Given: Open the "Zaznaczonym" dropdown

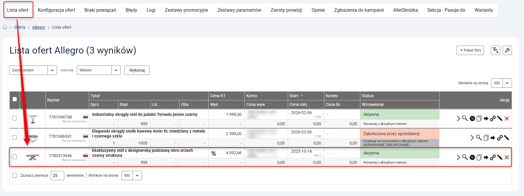Looking at the screenshot, I should [33, 70].
